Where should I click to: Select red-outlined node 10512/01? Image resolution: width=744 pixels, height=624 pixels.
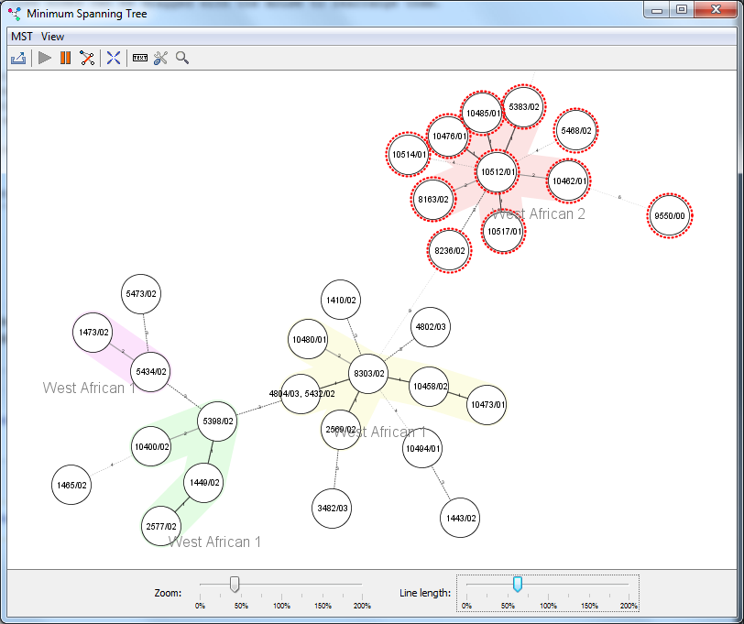[498, 171]
